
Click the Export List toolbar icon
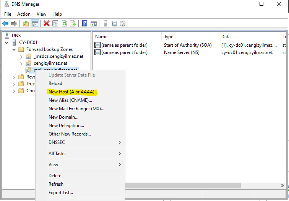pos(73,24)
